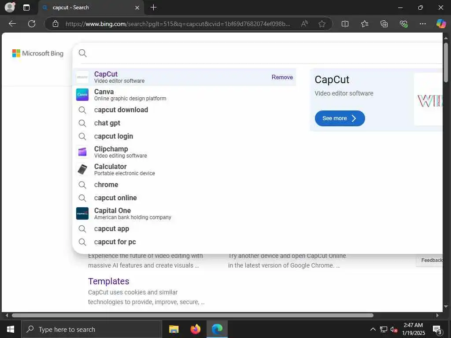Click the Microsoft Bing logo
The width and height of the screenshot is (451, 338).
pos(38,53)
